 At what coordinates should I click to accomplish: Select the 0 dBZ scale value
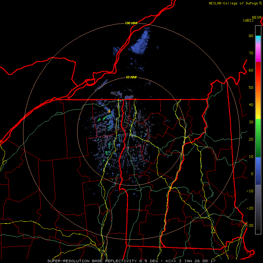coord(252,174)
